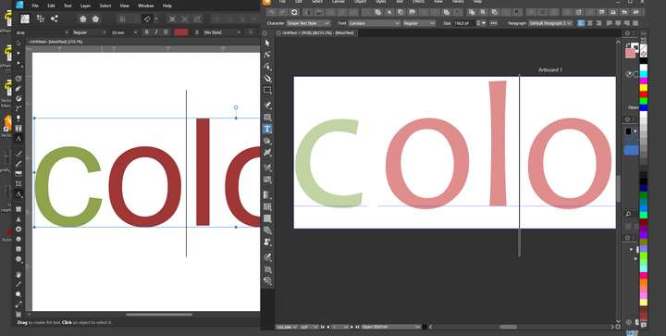Image resolution: width=666 pixels, height=336 pixels.
Task: Select the rectangular selection tool in the right toolbox
Action: (267, 90)
